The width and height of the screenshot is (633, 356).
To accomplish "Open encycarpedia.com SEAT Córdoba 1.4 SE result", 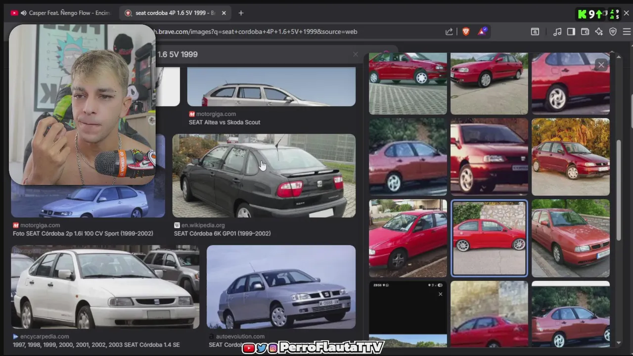I will tap(96, 345).
